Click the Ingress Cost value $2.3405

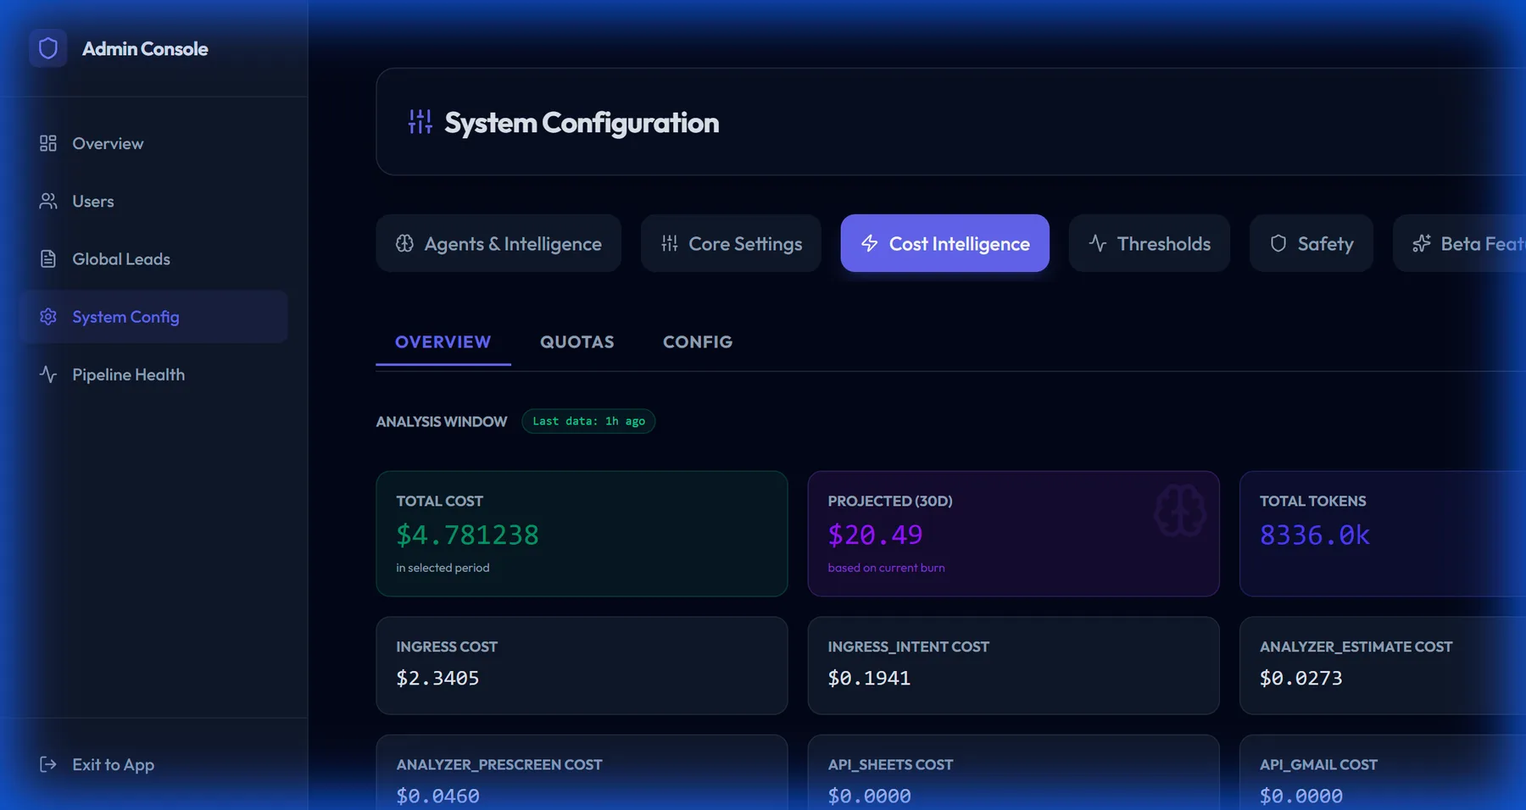437,678
